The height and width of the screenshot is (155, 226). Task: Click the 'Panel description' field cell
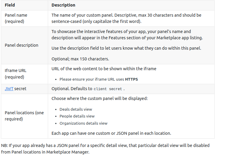tap(21, 45)
